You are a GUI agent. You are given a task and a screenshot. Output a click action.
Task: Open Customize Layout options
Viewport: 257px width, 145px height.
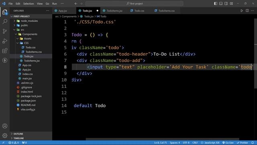(x=231, y=4)
